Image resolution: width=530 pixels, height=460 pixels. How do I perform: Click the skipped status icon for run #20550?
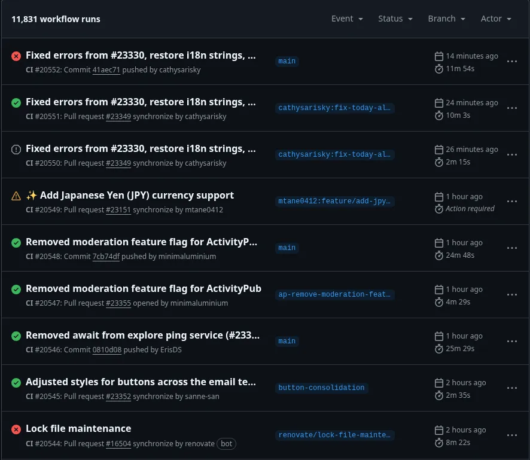[16, 150]
